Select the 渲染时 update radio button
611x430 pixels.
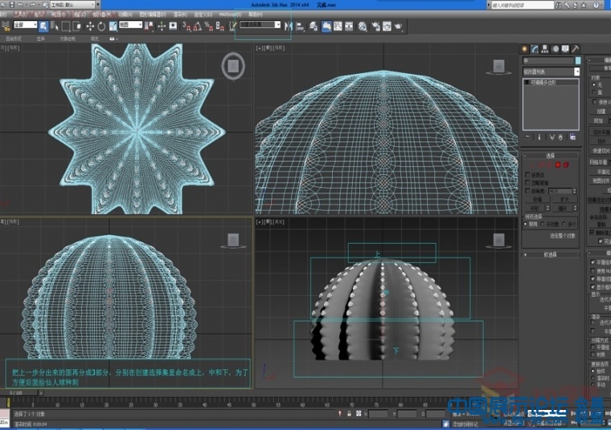coord(593,378)
